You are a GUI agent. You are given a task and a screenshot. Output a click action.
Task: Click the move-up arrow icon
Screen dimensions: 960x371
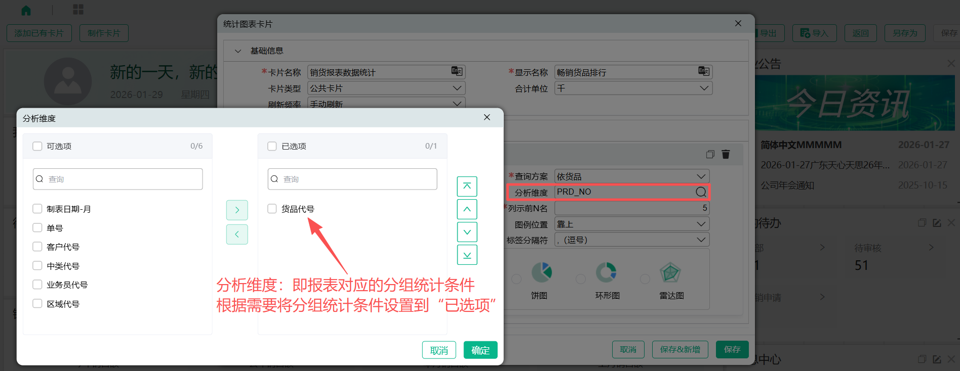coord(467,209)
